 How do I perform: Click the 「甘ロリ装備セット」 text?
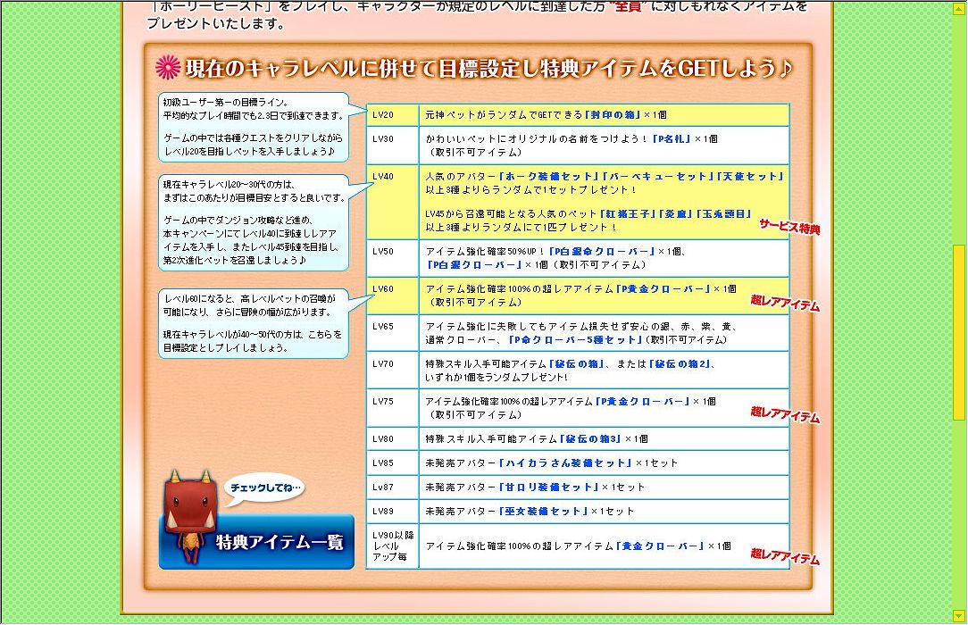tap(549, 487)
